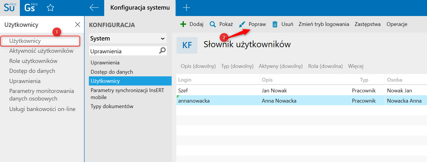Click the Jan Nowak description cell
Screen dimensions: 427x162
point(274,90)
